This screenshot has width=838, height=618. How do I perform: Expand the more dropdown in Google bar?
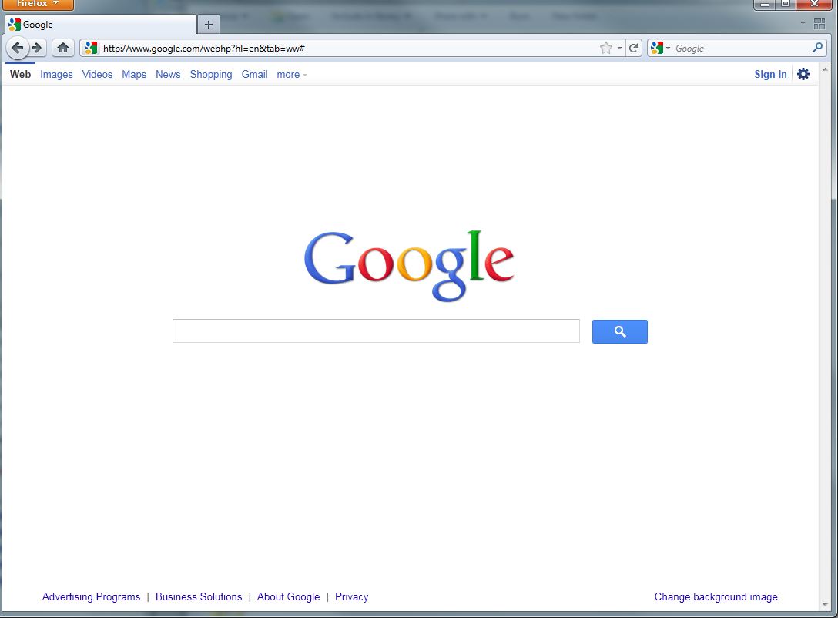tap(292, 75)
